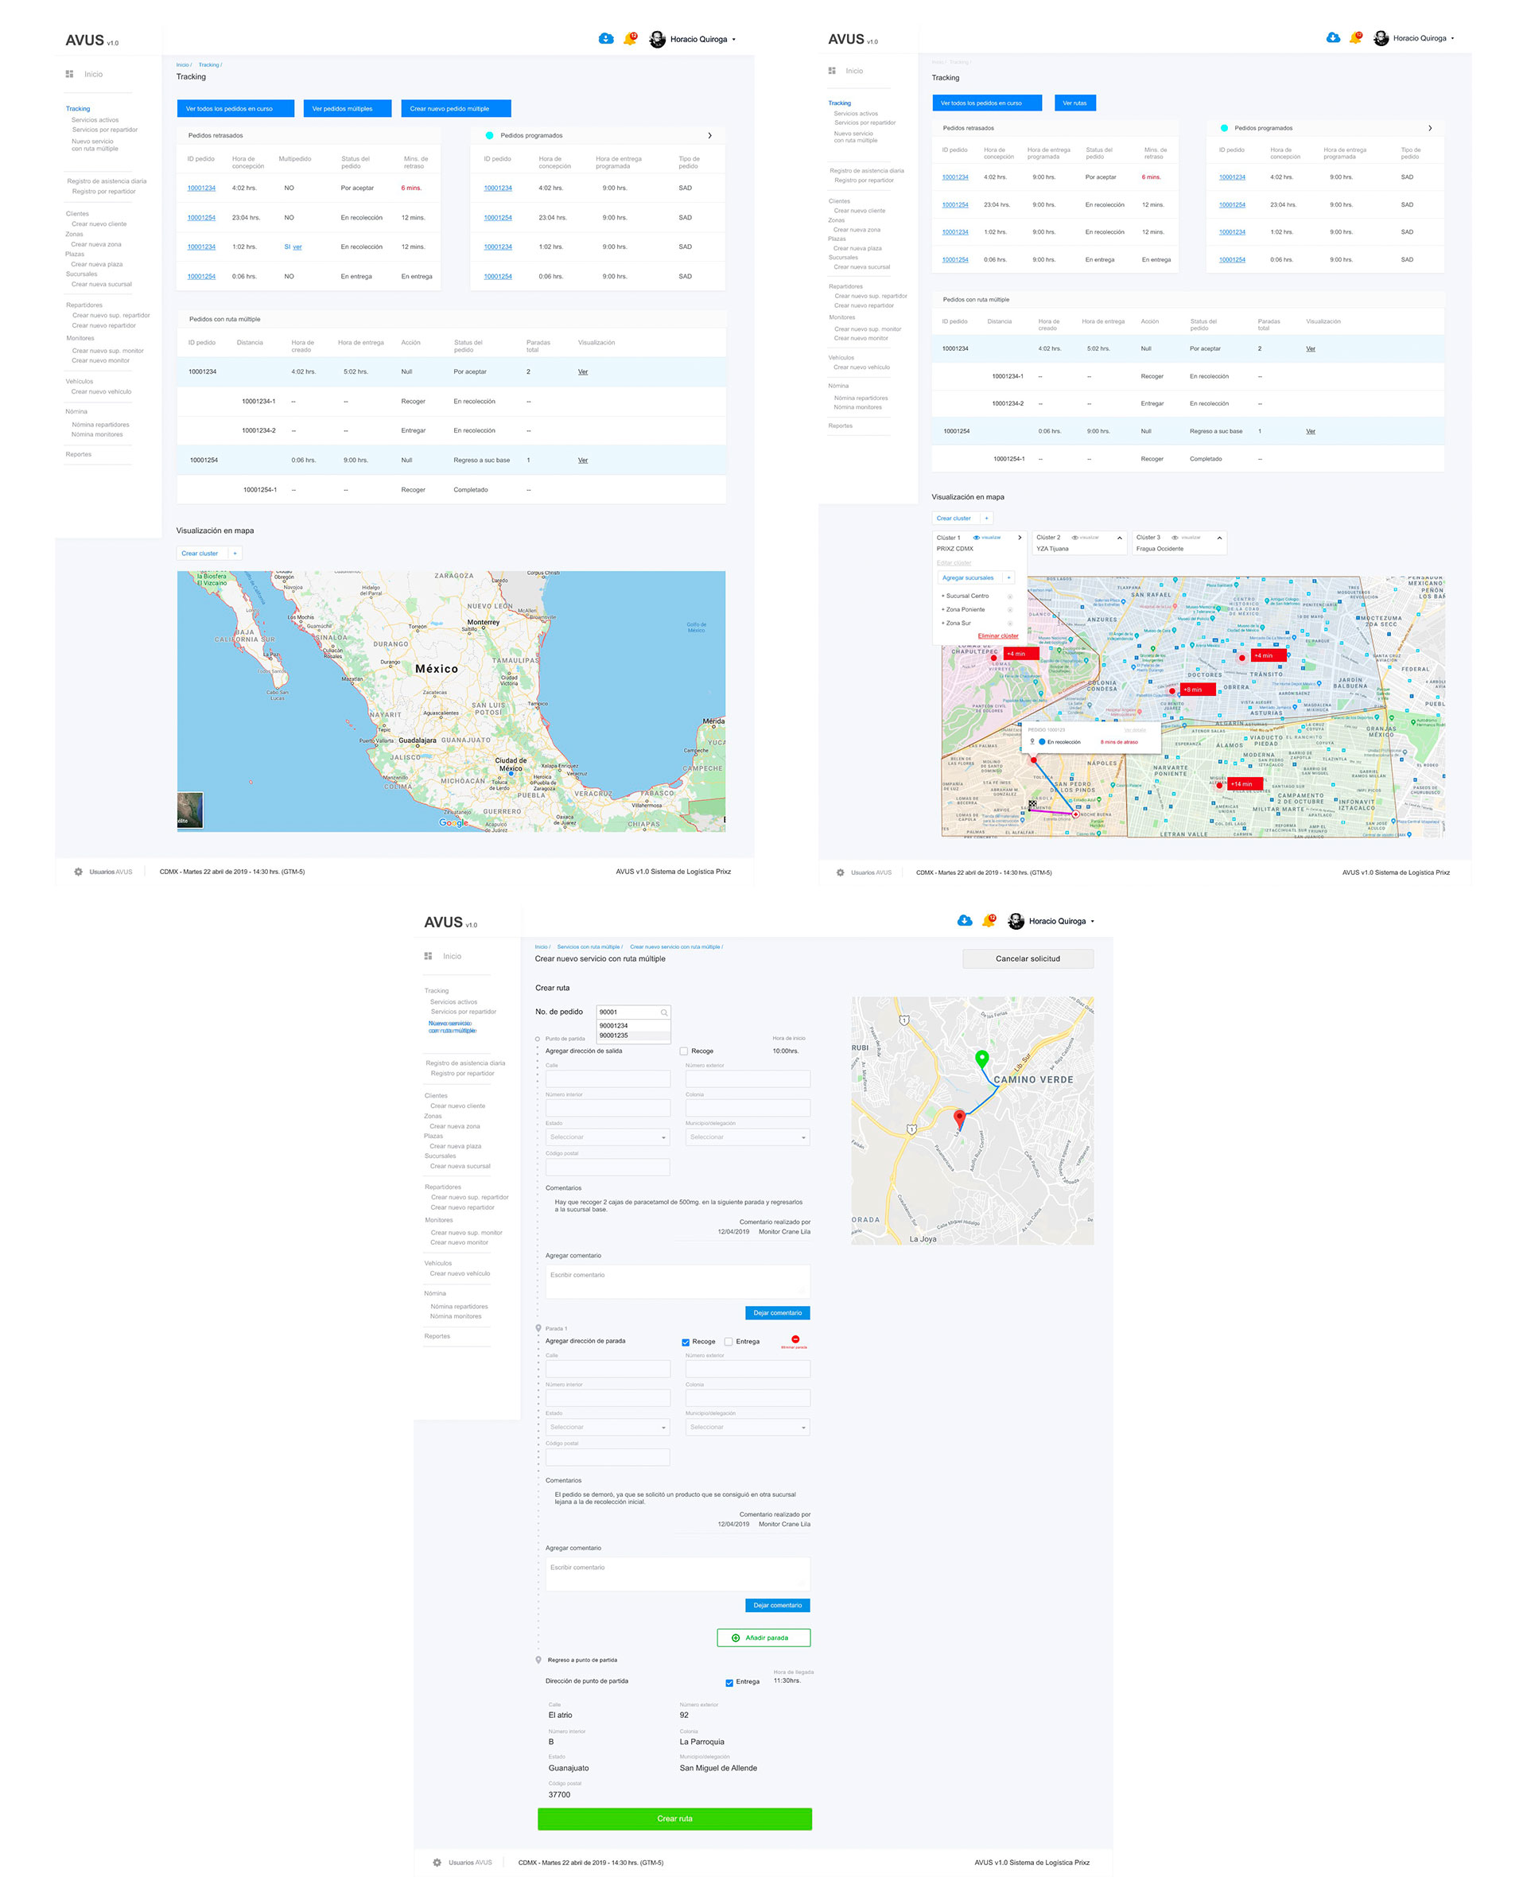Click red Eliminar parada minus icon

tap(795, 1339)
